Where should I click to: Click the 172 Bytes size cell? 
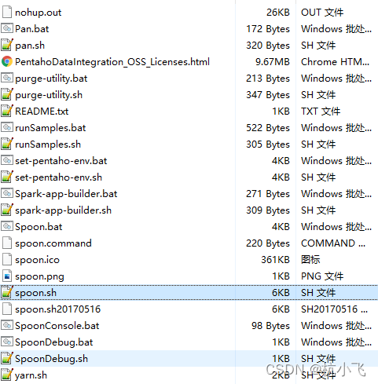[x=268, y=29]
